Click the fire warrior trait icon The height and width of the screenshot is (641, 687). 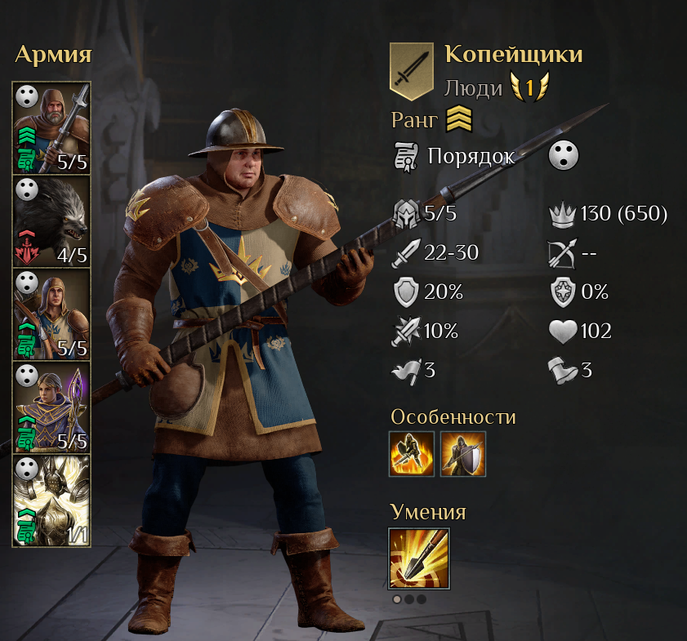(x=412, y=454)
